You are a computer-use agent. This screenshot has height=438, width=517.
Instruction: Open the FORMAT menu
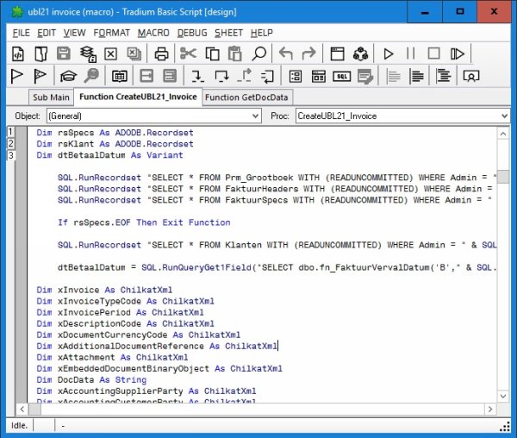click(112, 33)
